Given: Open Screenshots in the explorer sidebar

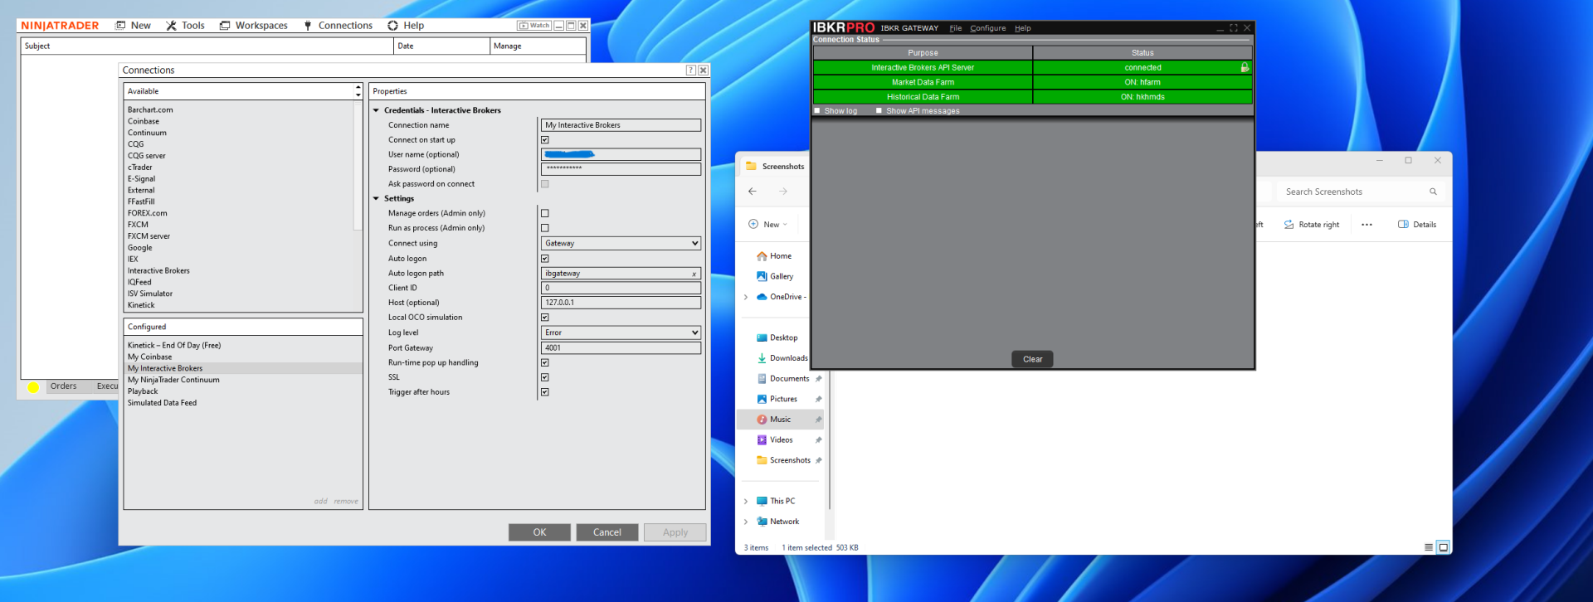Looking at the screenshot, I should 783,460.
